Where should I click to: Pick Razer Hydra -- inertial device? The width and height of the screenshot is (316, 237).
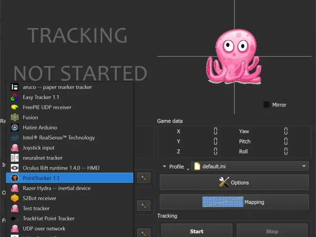tap(70, 188)
